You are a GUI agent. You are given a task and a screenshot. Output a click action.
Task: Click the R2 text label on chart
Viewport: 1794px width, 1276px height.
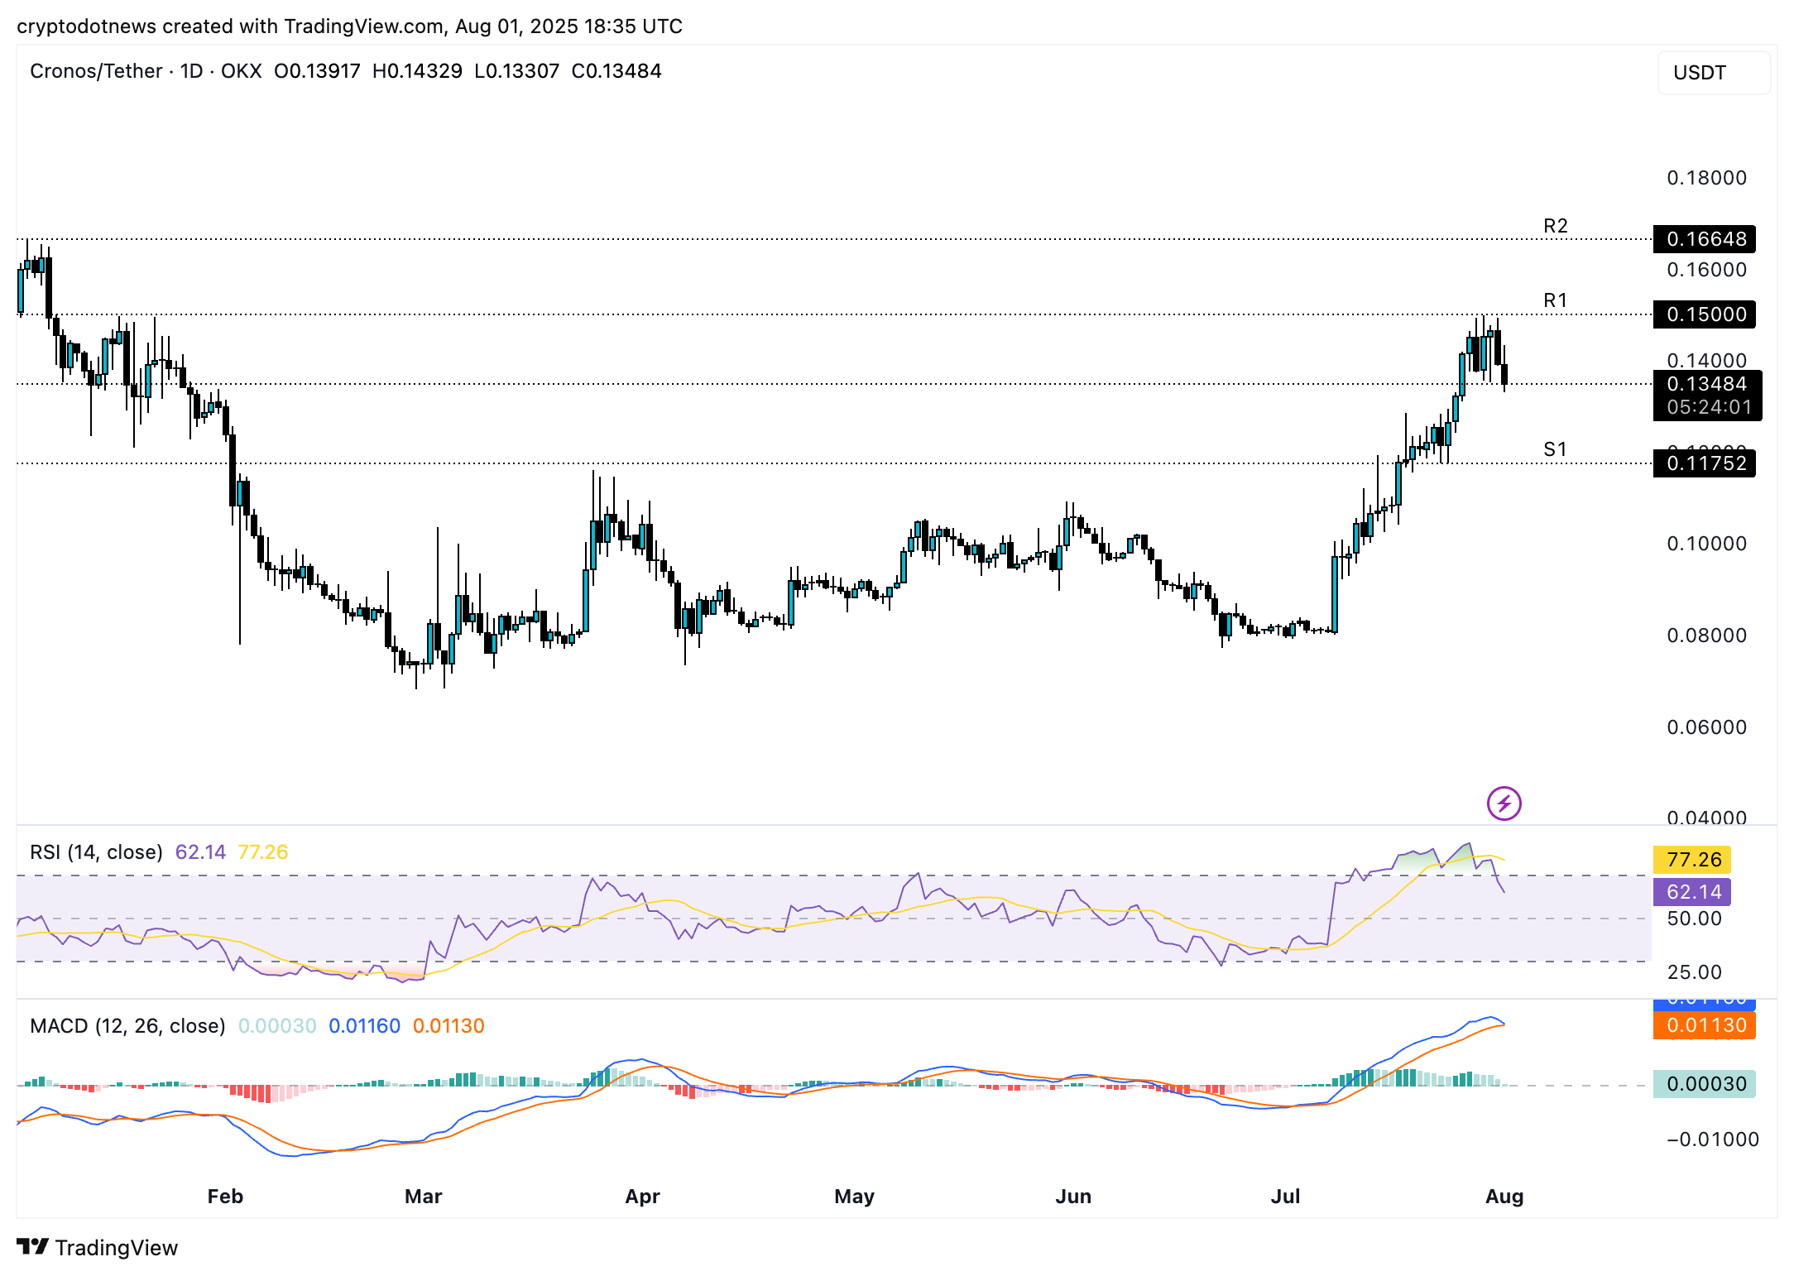(1555, 226)
